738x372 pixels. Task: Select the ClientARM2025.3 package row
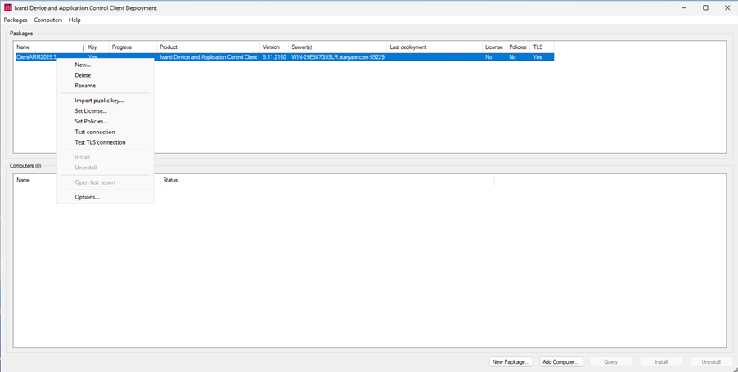click(284, 57)
